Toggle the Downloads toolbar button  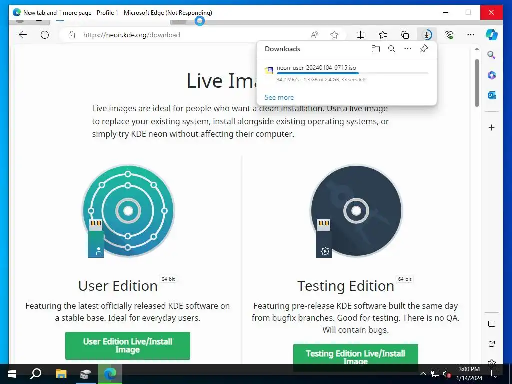pyautogui.click(x=427, y=35)
